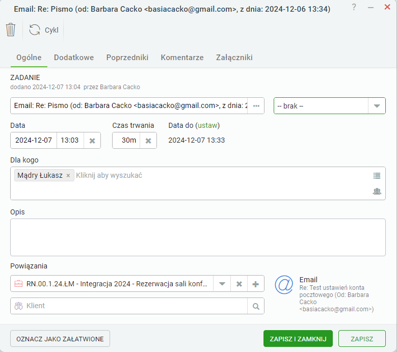Open the Komentarze tab
Image resolution: width=397 pixels, height=352 pixels.
(x=182, y=58)
